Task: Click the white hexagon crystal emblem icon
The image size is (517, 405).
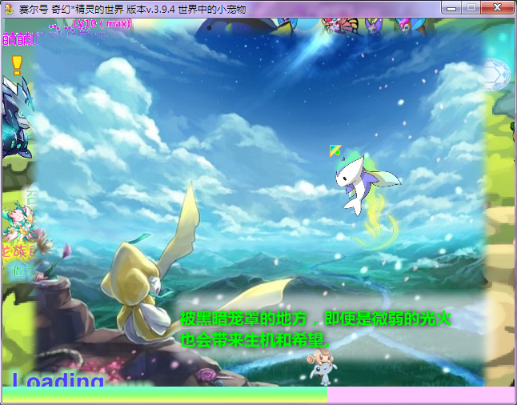Action: coord(495,74)
